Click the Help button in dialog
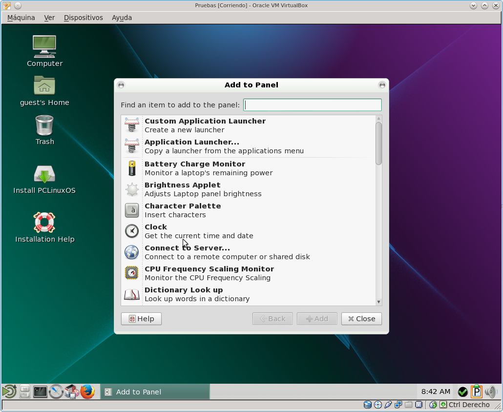The image size is (503, 412). point(141,319)
